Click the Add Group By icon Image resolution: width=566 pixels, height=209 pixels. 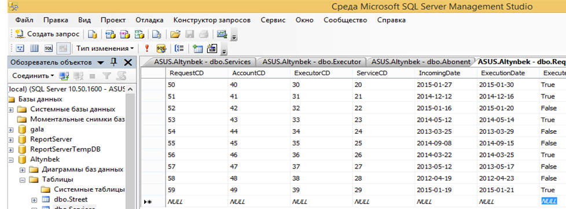click(179, 49)
